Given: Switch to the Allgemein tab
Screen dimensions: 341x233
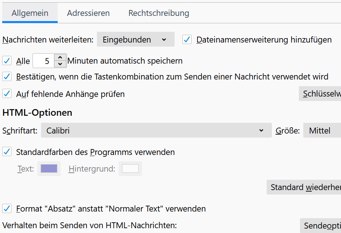Looking at the screenshot, I should [30, 13].
